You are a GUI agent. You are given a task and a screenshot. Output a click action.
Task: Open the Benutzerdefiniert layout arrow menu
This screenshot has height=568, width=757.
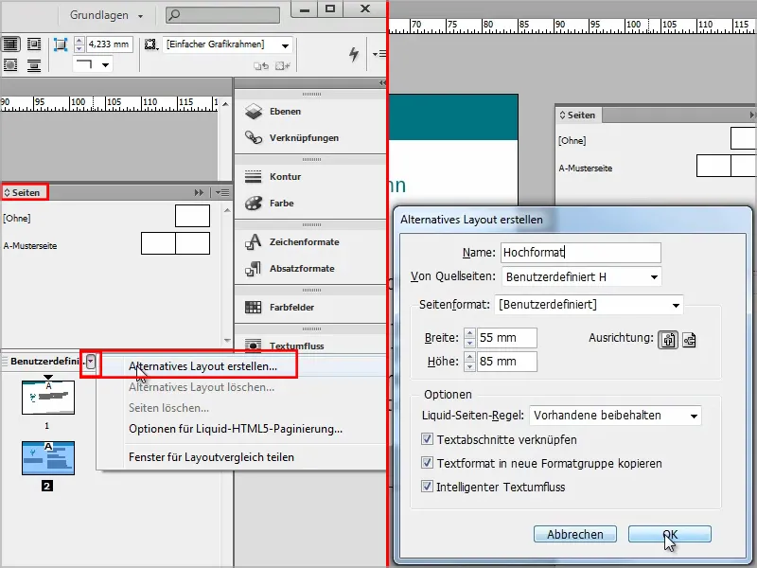coord(91,362)
